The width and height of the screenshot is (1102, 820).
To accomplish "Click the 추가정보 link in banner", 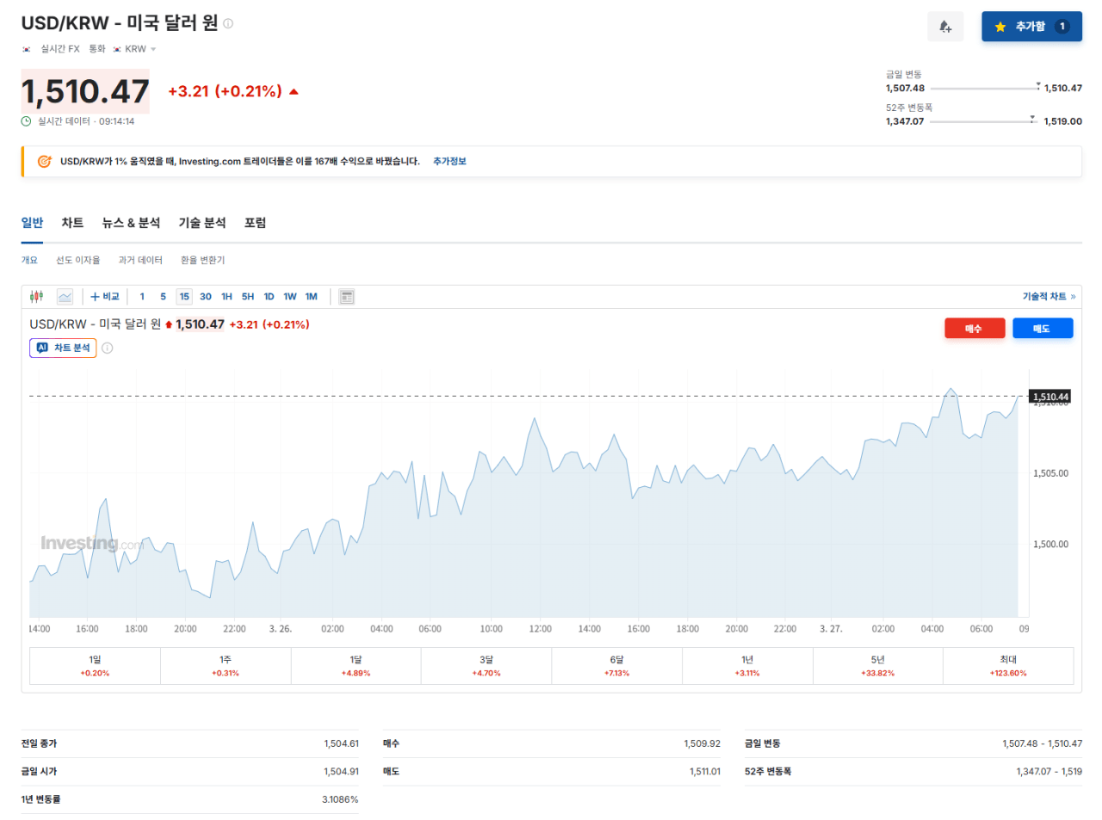I will point(449,162).
